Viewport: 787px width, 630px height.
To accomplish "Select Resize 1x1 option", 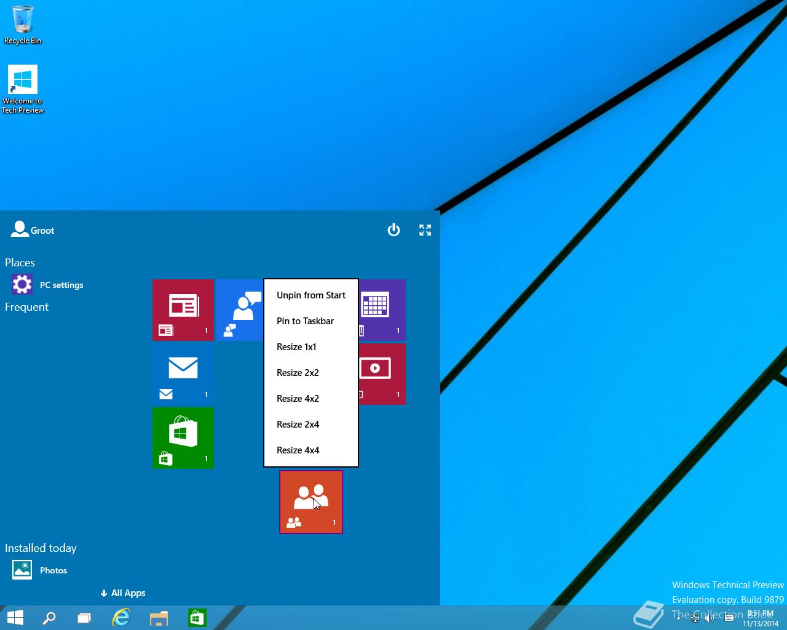I will coord(311,347).
